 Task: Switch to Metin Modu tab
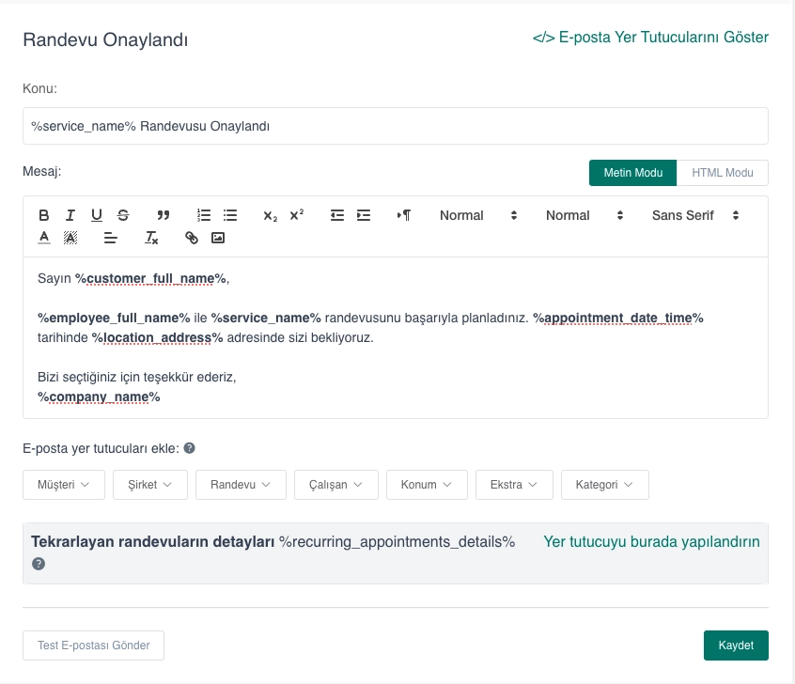click(x=632, y=173)
